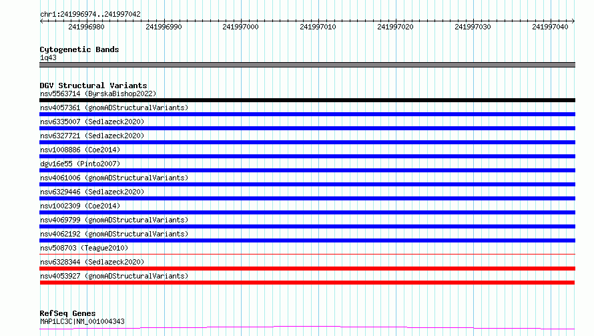Click the blue nsv6329446 variant bar
The height and width of the screenshot is (336, 594).
(x=307, y=198)
